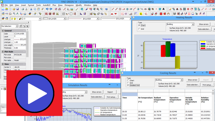Select the Polygon draw tool
The image size is (215, 121).
pyautogui.click(x=127, y=9)
